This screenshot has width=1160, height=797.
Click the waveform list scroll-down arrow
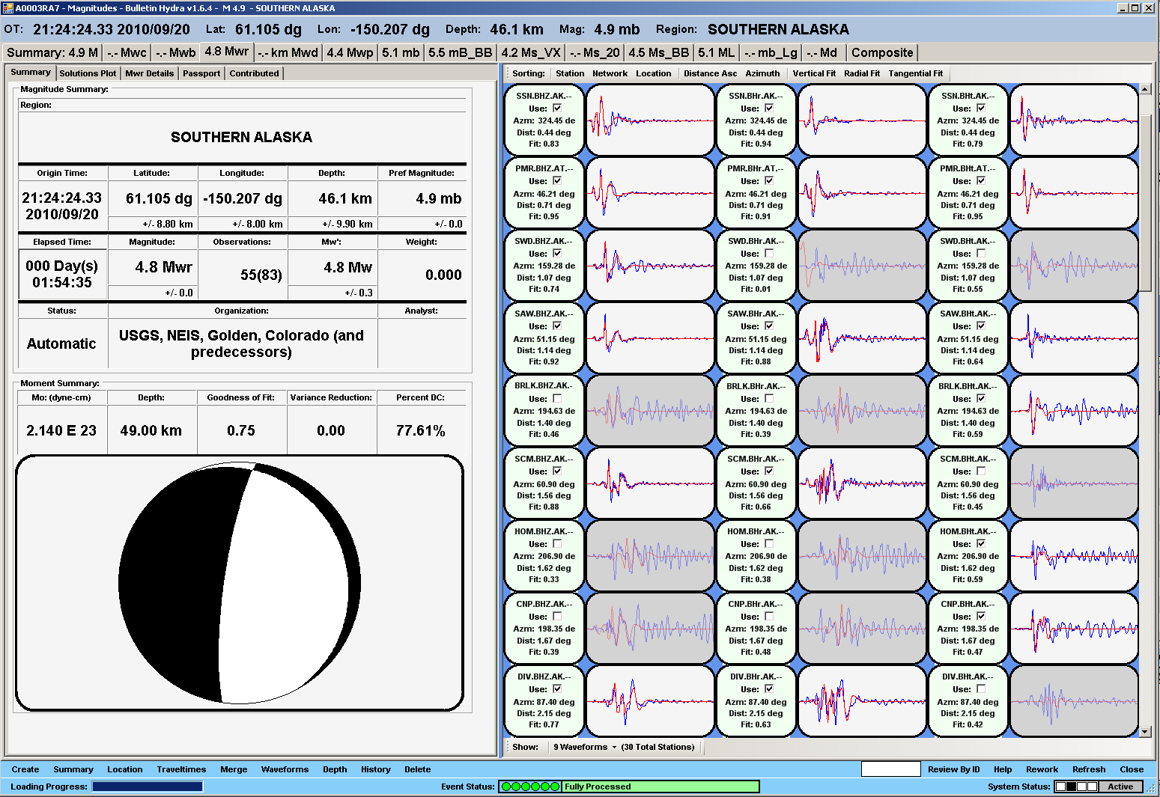1145,731
